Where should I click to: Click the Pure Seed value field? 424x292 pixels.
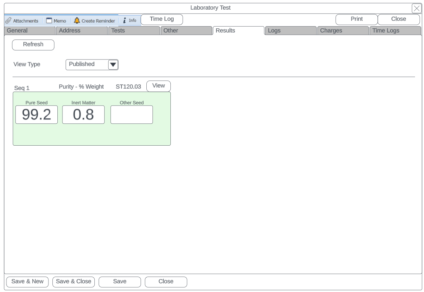[37, 115]
